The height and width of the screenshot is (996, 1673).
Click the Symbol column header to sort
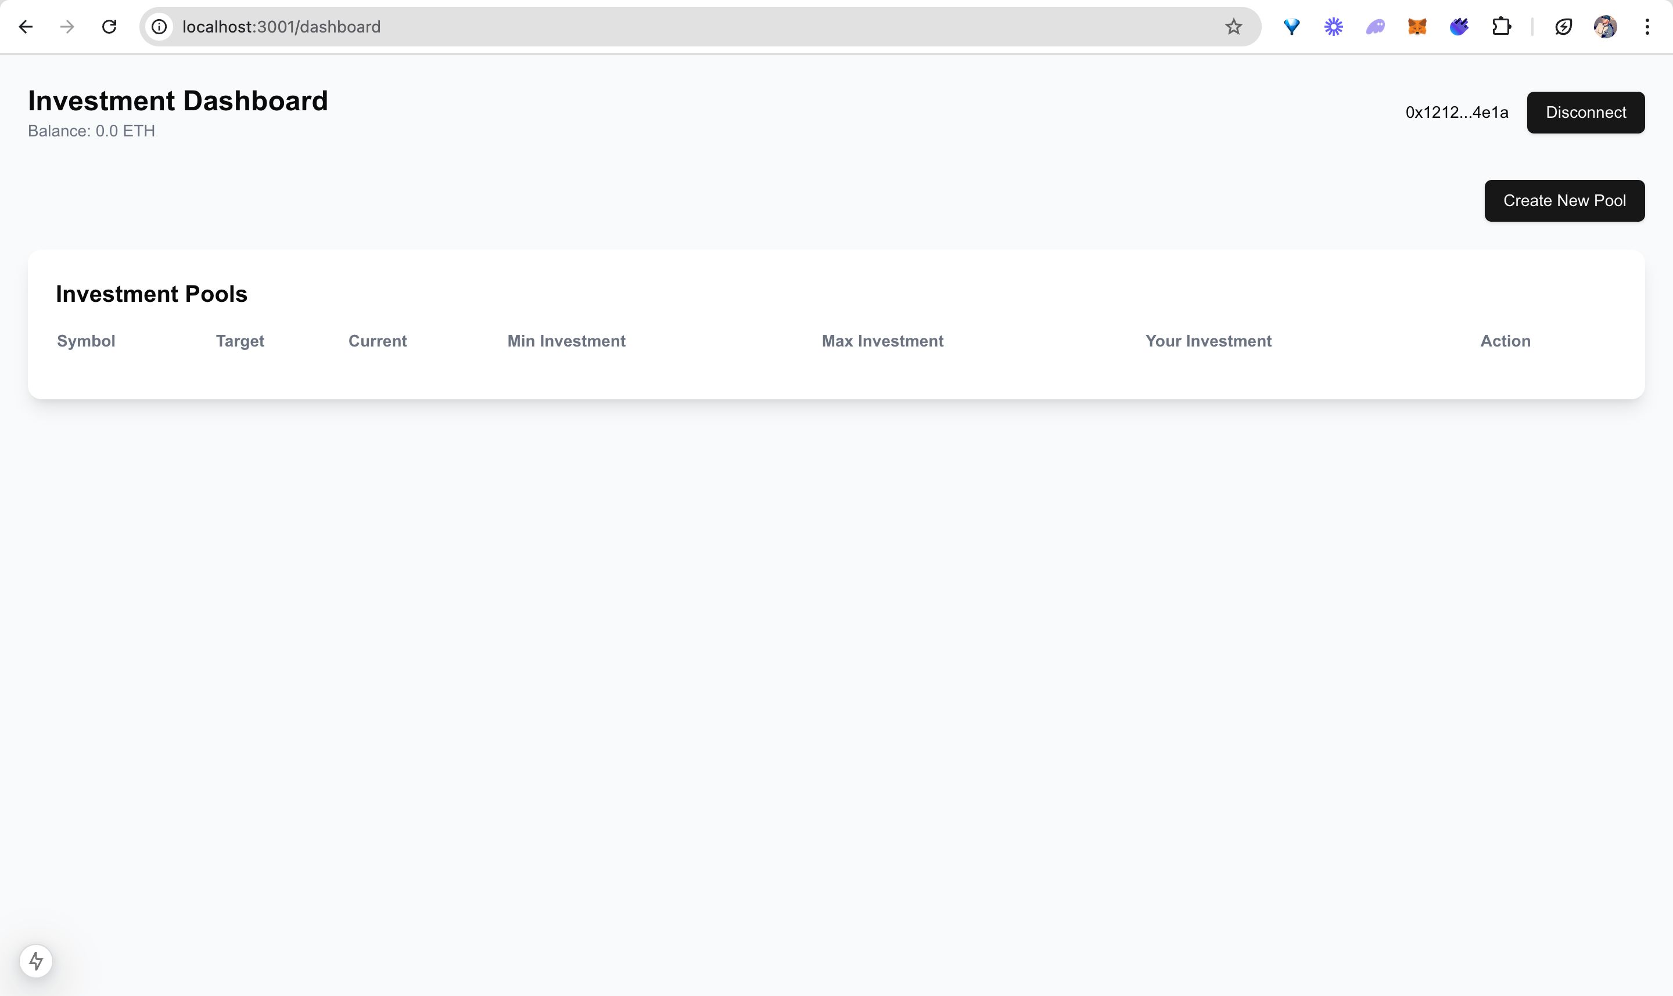tap(85, 341)
